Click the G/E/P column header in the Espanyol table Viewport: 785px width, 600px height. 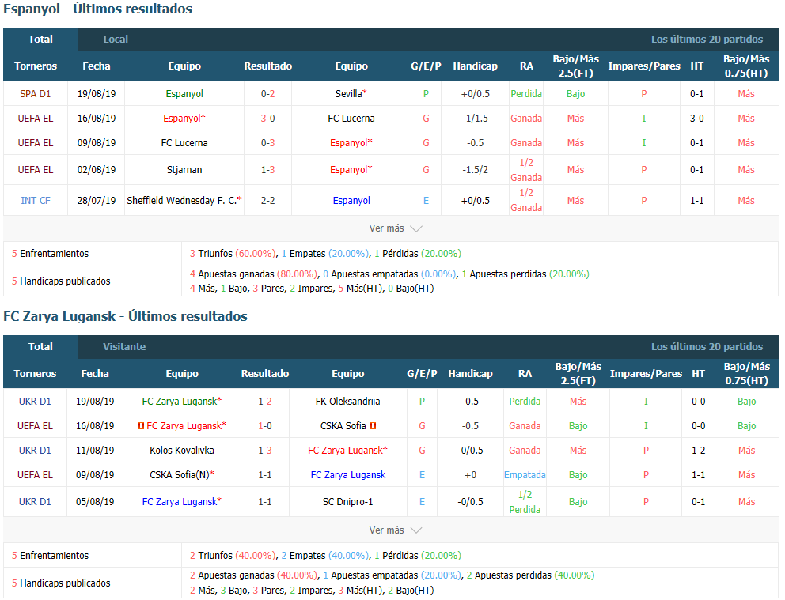click(426, 66)
